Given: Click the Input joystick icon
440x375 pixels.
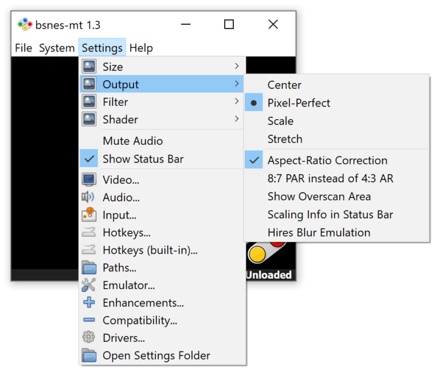Looking at the screenshot, I should [x=89, y=215].
